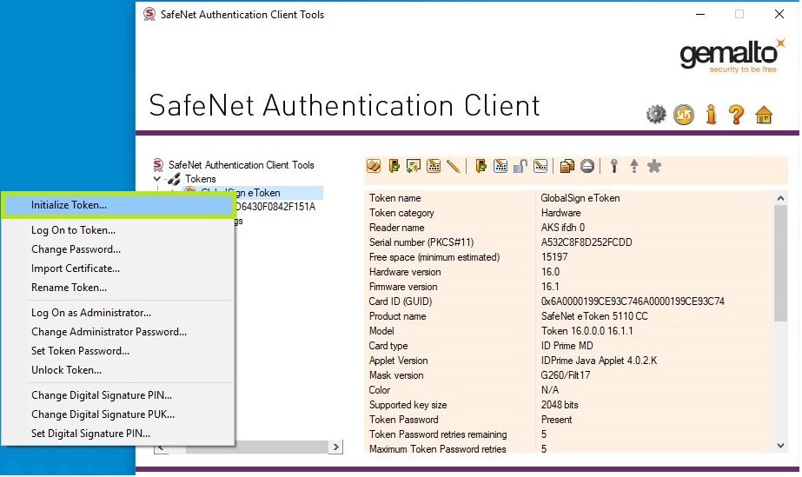Click the Color row label
This screenshot has width=802, height=477.
pos(380,390)
